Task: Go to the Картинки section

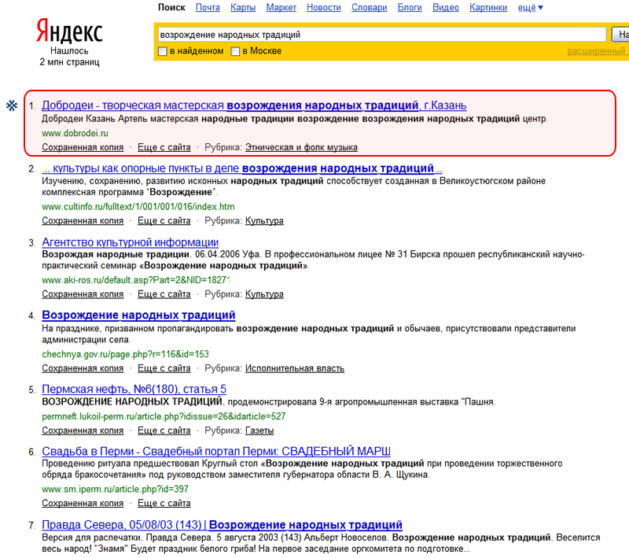Action: 487,8
